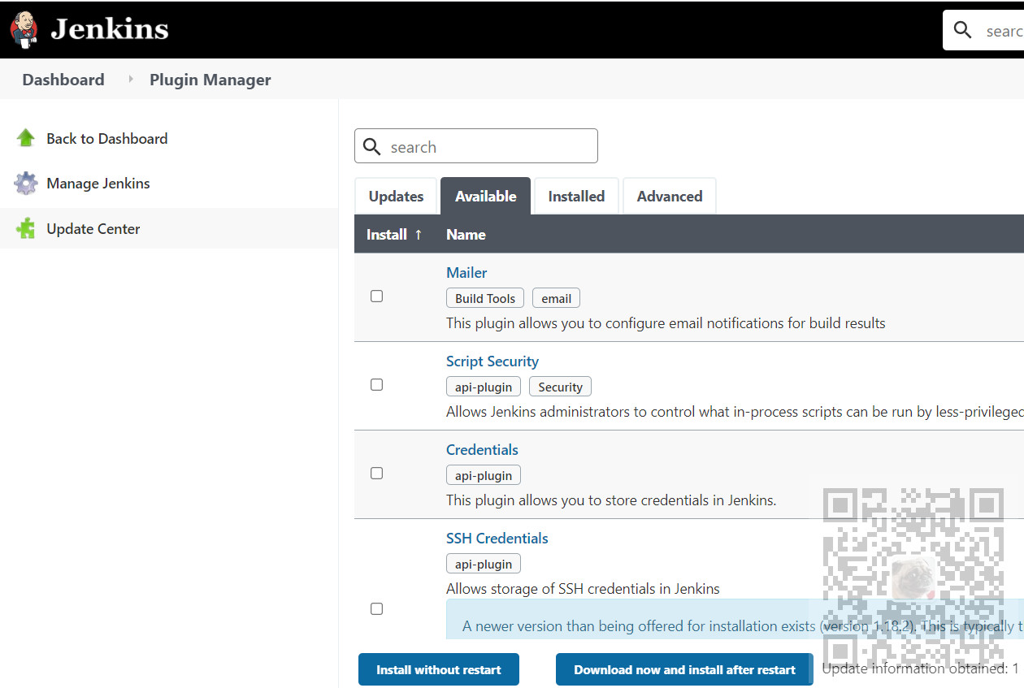Open the Script Security plugin link
Viewport: 1024px width, 688px height.
coord(492,361)
